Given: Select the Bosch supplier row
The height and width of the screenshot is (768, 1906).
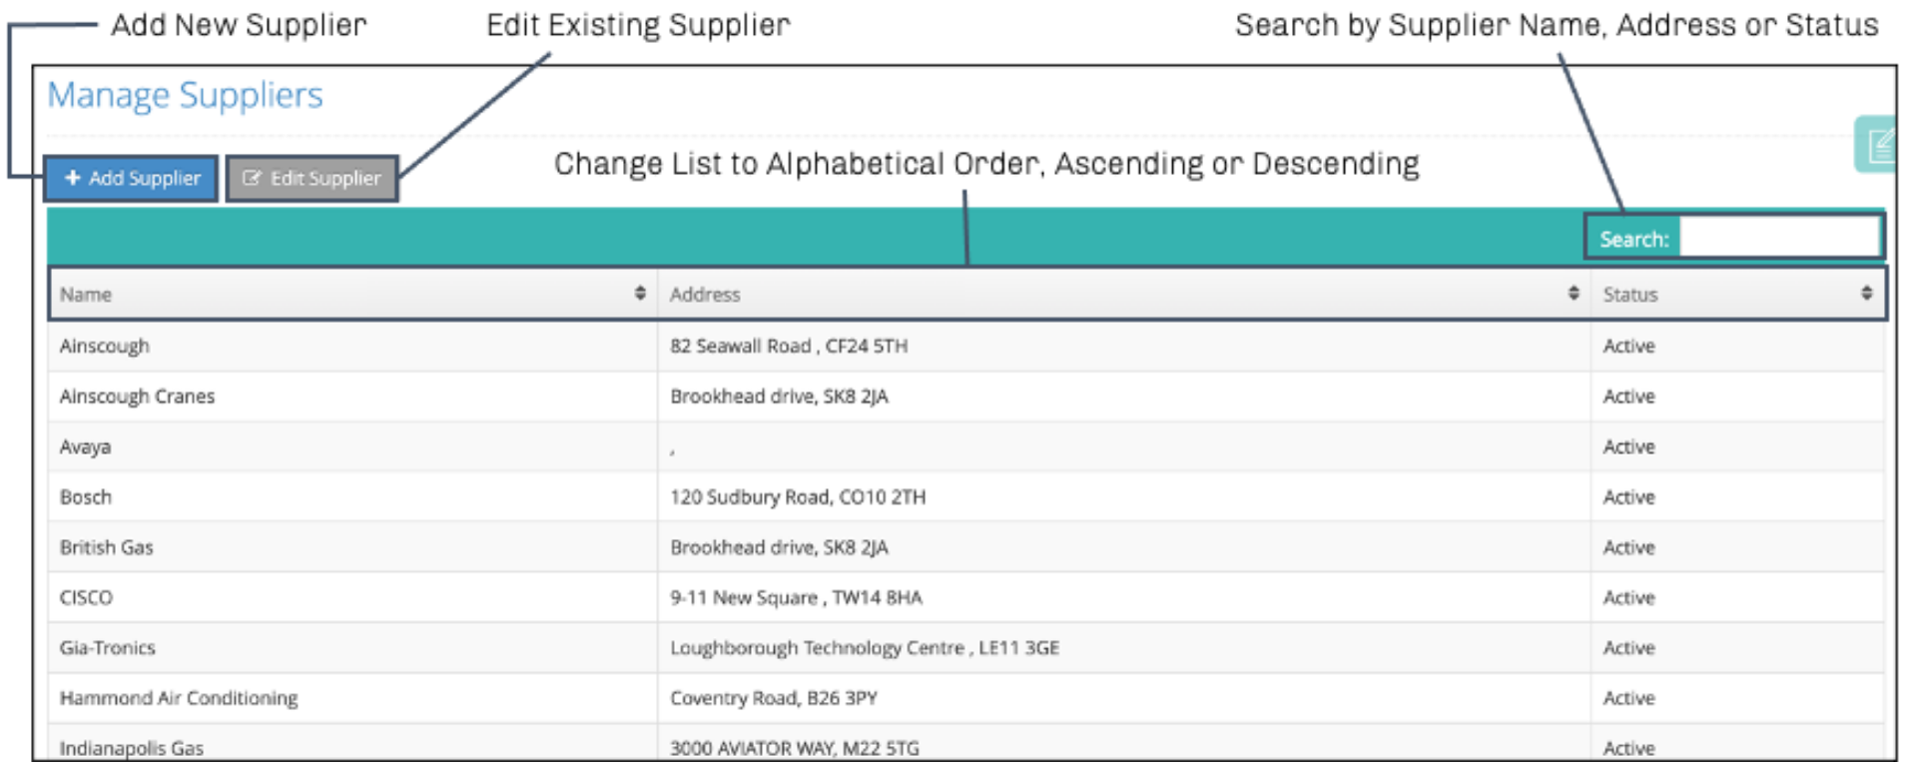Looking at the screenshot, I should (x=966, y=496).
